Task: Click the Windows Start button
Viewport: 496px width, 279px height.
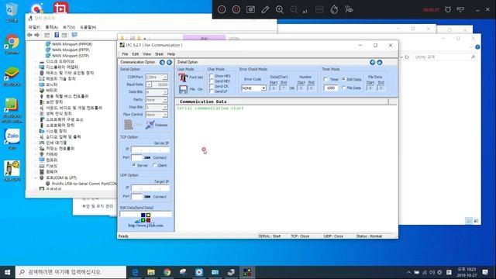Action: [x=7, y=272]
